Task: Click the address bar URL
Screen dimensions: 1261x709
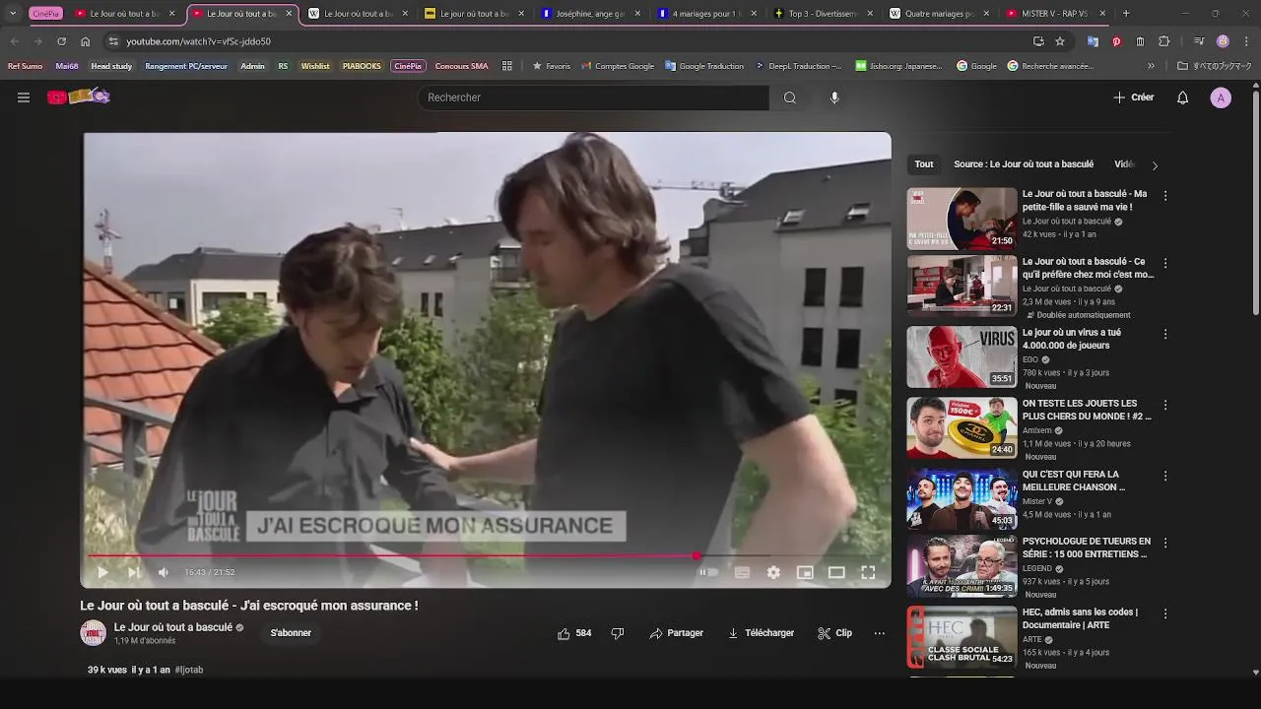Action: [x=199, y=41]
